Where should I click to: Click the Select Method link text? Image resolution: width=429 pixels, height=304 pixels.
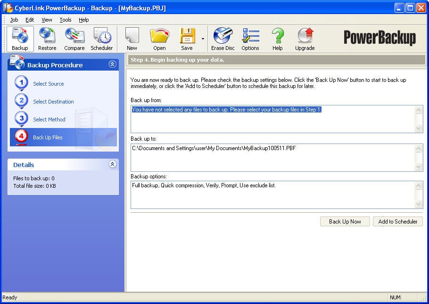point(49,120)
